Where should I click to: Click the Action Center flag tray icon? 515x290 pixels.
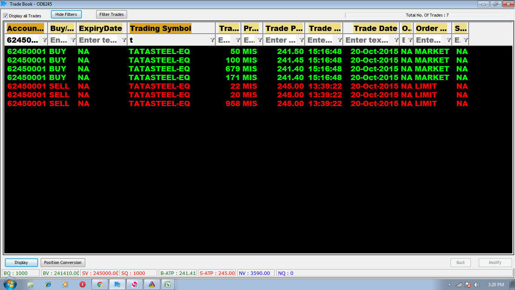[468, 285]
